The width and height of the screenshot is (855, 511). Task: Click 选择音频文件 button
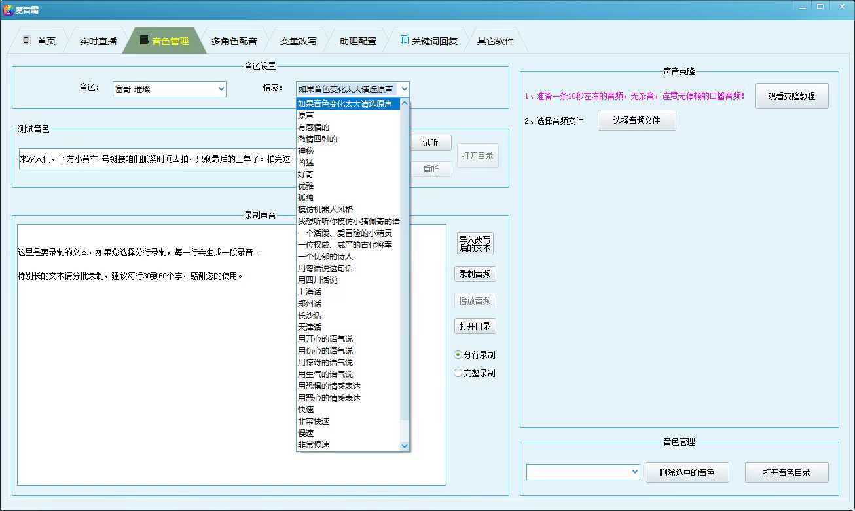point(637,121)
